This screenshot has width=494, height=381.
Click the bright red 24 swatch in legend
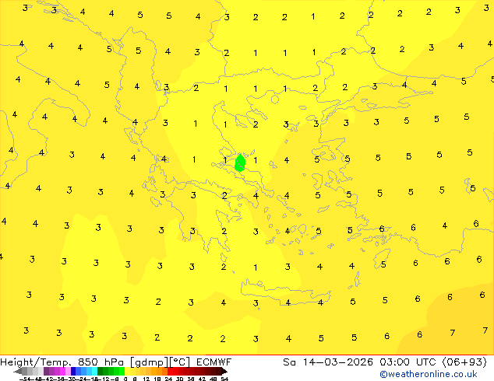[x=170, y=371]
